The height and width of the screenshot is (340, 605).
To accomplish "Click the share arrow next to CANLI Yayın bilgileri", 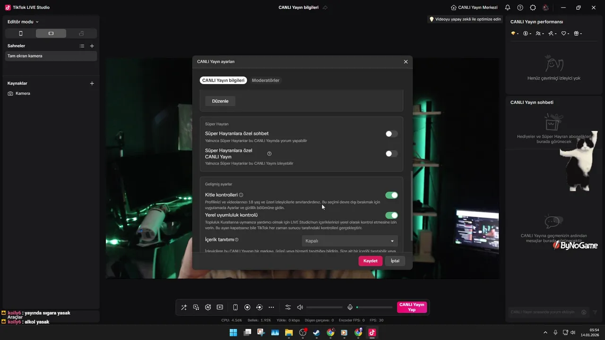I will coord(325,8).
